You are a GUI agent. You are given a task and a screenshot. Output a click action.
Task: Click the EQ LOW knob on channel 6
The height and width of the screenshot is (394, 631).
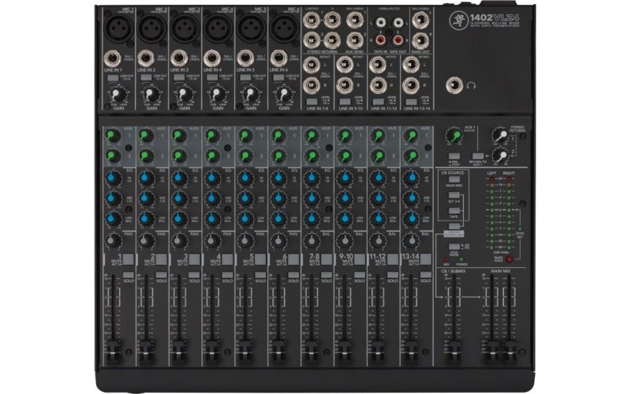tap(278, 218)
